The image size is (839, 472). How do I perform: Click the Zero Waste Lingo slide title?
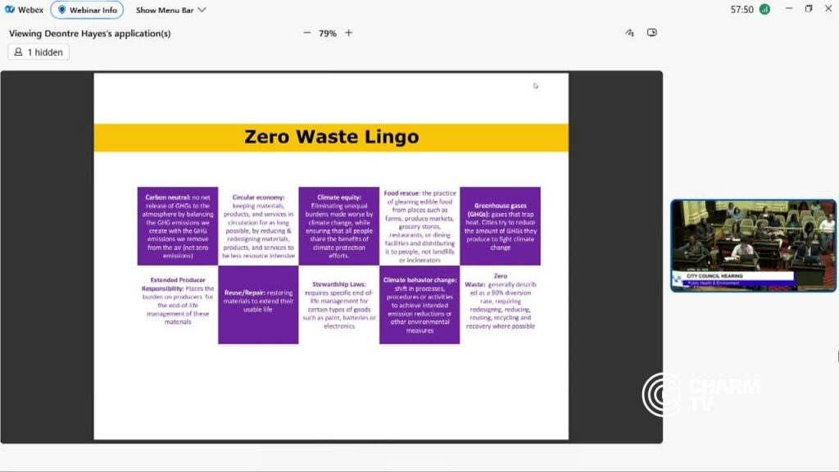331,137
